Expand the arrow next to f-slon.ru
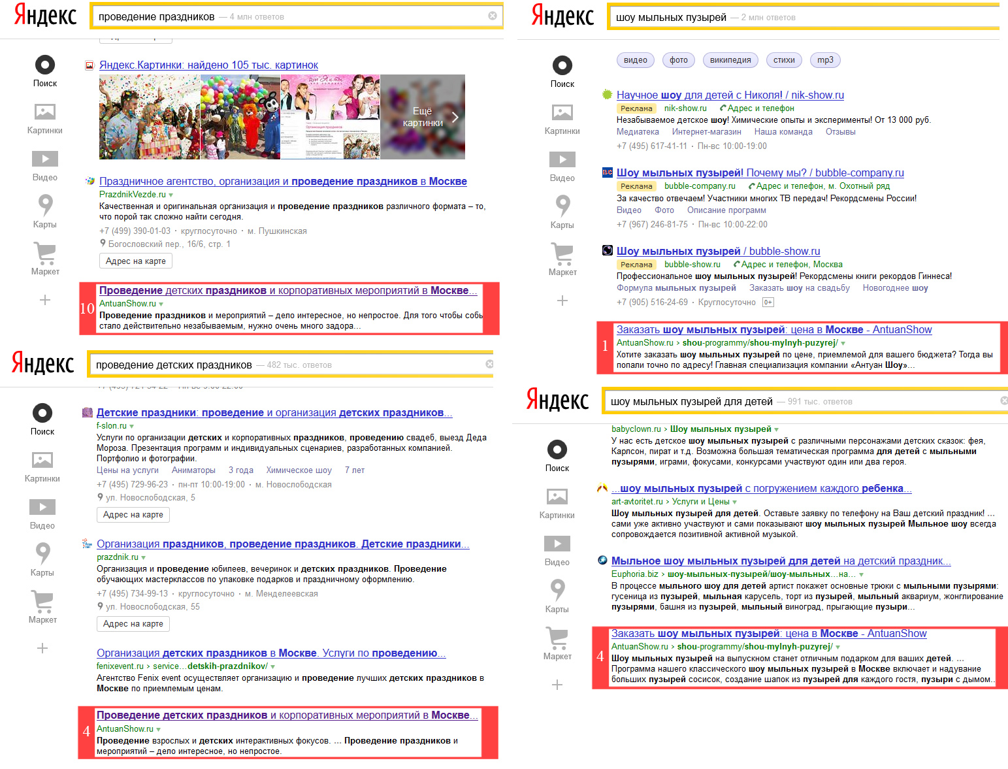 coord(132,426)
